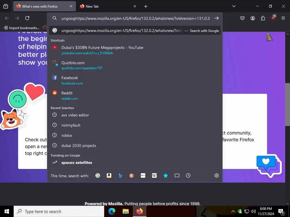Search this time with Amazon icon

(109, 175)
